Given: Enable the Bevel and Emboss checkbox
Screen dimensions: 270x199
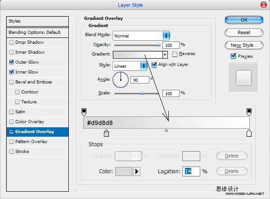Looking at the screenshot, I should pyautogui.click(x=11, y=82).
